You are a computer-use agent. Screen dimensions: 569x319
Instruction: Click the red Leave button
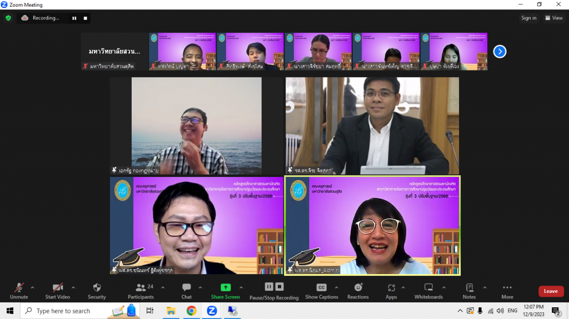(550, 291)
